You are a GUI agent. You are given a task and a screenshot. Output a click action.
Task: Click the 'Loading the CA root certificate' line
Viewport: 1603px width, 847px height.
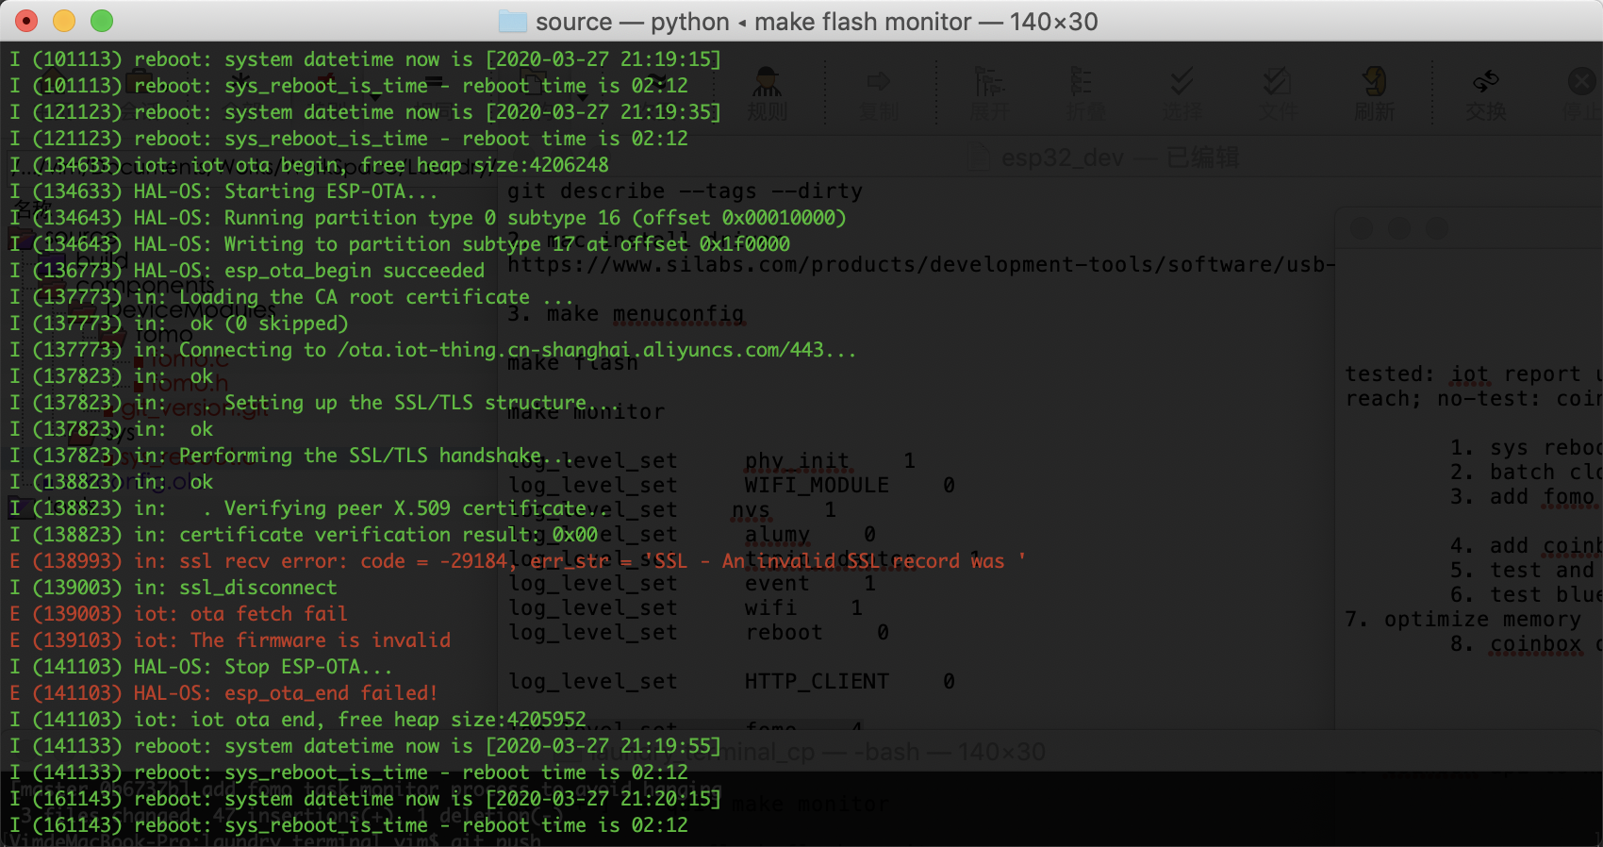[x=291, y=297]
